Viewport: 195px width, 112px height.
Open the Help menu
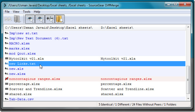click(x=37, y=12)
